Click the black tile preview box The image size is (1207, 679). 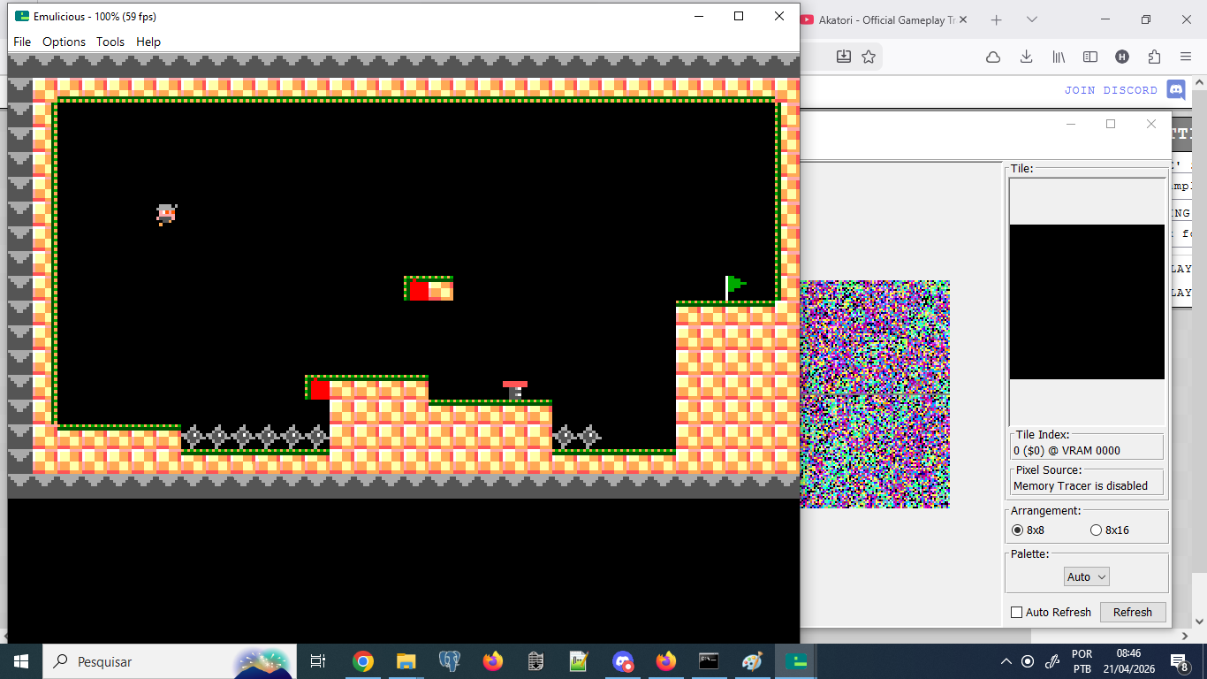pyautogui.click(x=1087, y=301)
